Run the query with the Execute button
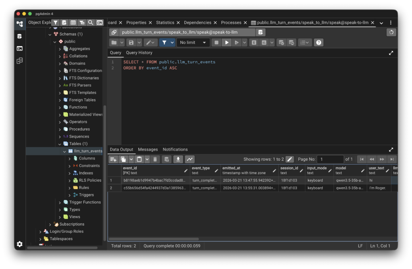412x269 pixels. (x=227, y=42)
